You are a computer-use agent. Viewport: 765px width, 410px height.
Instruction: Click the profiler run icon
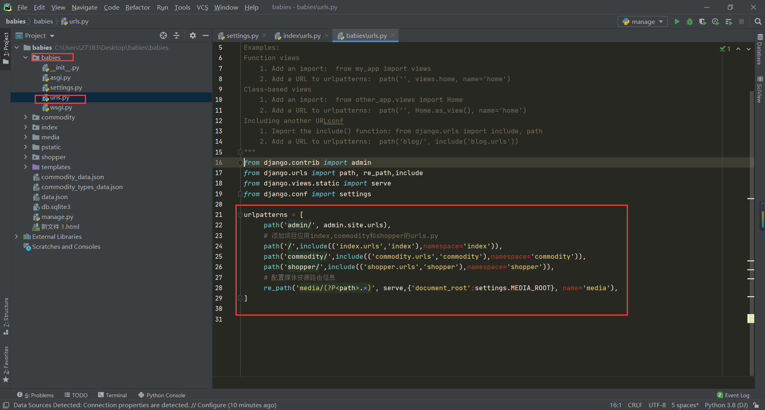pos(716,21)
